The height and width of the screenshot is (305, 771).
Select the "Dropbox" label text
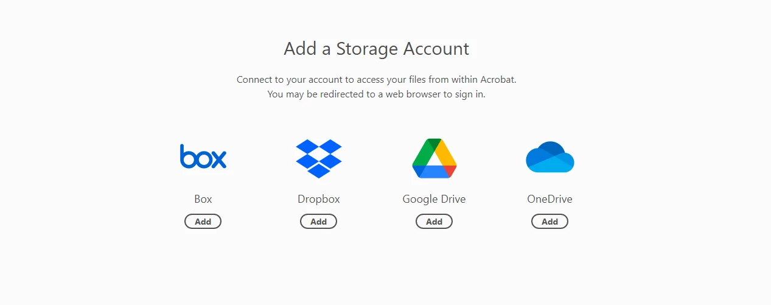click(x=319, y=199)
